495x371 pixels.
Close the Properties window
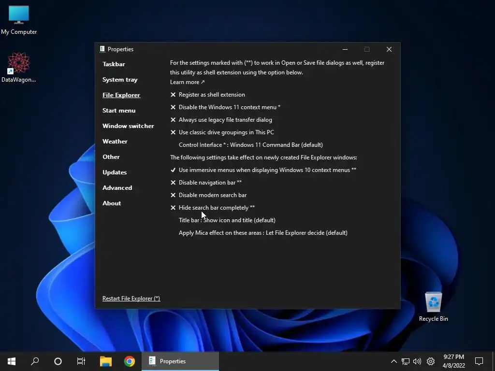389,49
